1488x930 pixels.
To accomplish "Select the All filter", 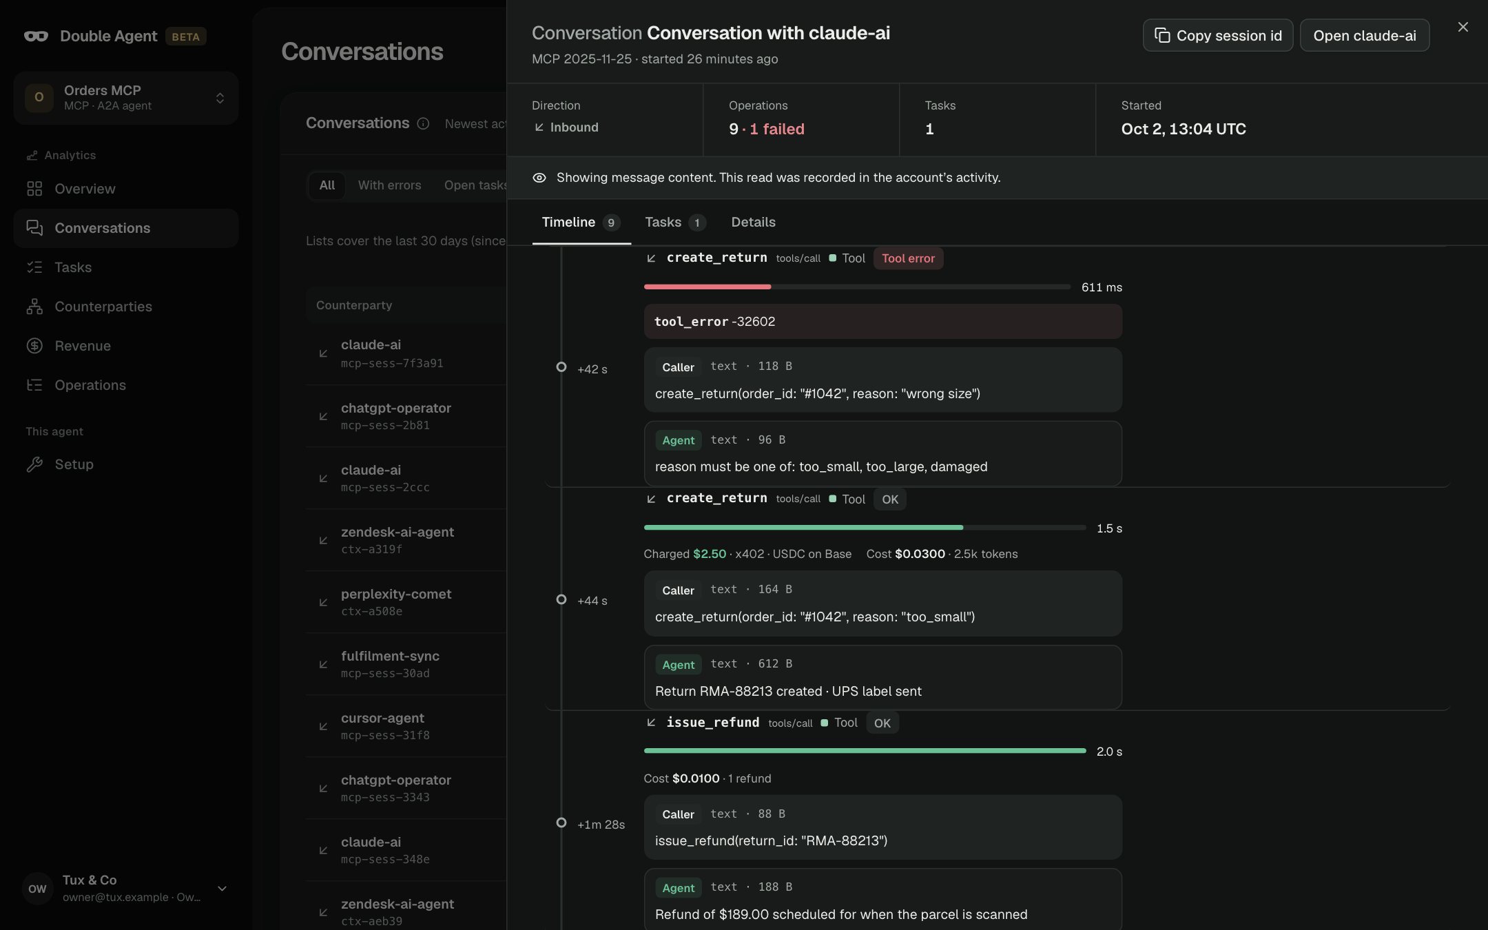I will click(x=327, y=185).
